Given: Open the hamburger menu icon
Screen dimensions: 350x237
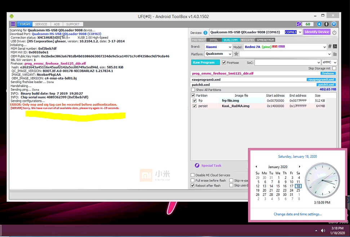Looking at the screenshot, I should pyautogui.click(x=13, y=24).
